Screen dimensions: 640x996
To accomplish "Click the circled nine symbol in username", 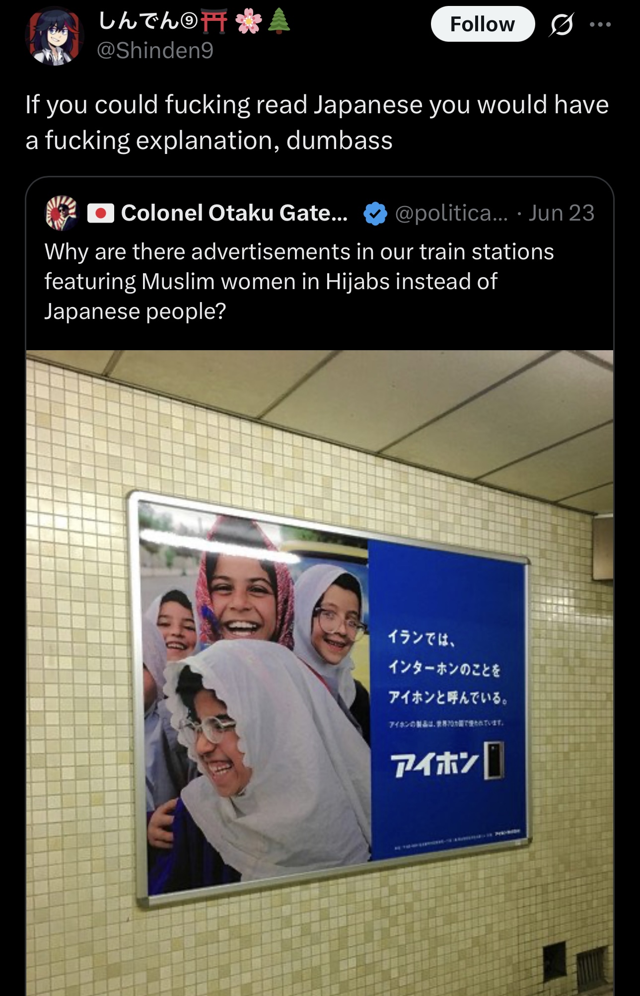I will [189, 22].
